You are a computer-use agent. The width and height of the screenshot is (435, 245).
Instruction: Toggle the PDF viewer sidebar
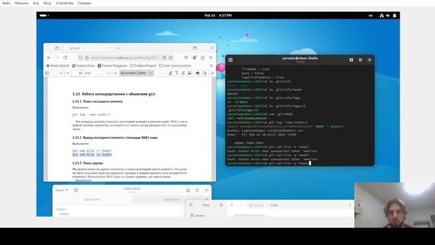coord(47,73)
